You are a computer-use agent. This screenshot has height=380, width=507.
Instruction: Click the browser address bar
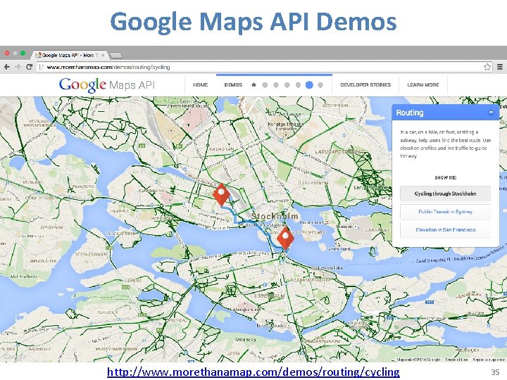(x=263, y=68)
